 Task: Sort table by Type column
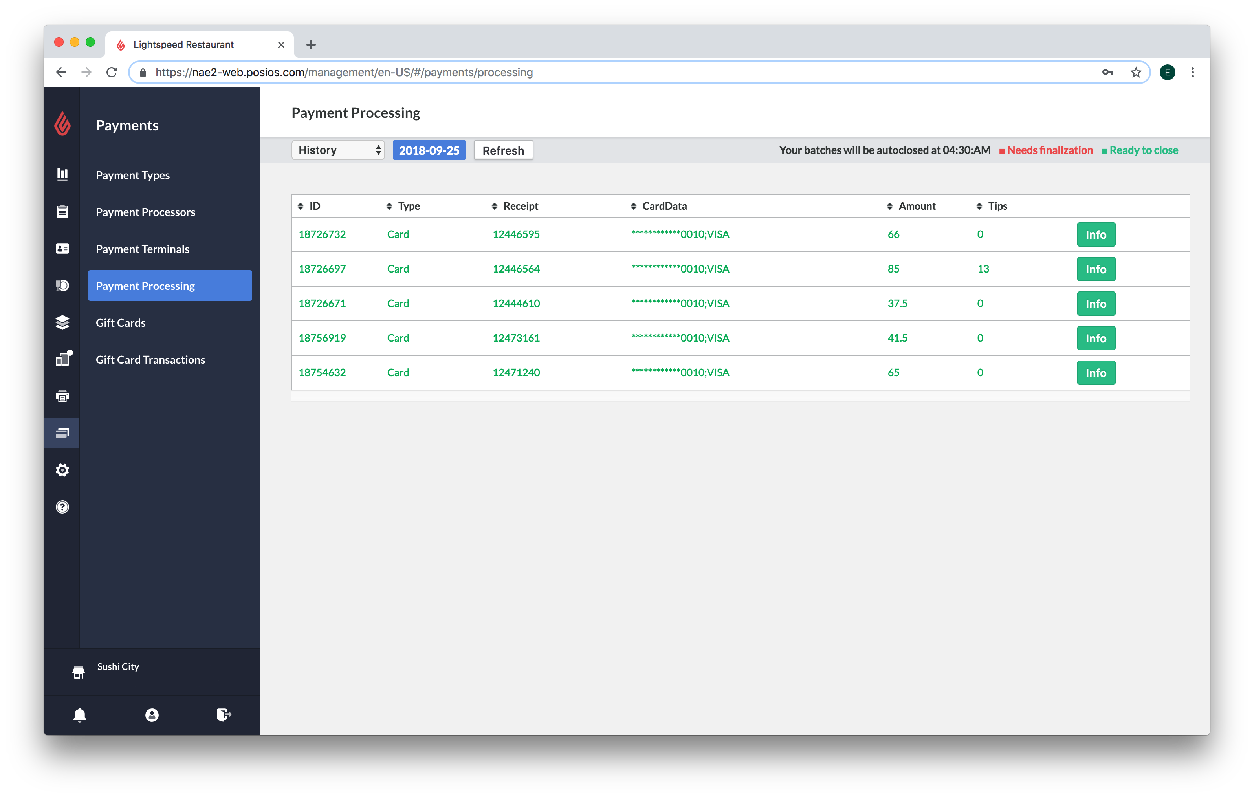(403, 206)
